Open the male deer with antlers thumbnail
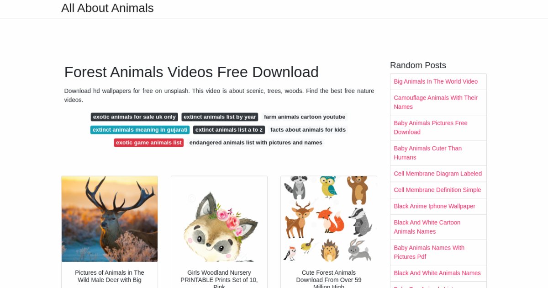 point(110,219)
